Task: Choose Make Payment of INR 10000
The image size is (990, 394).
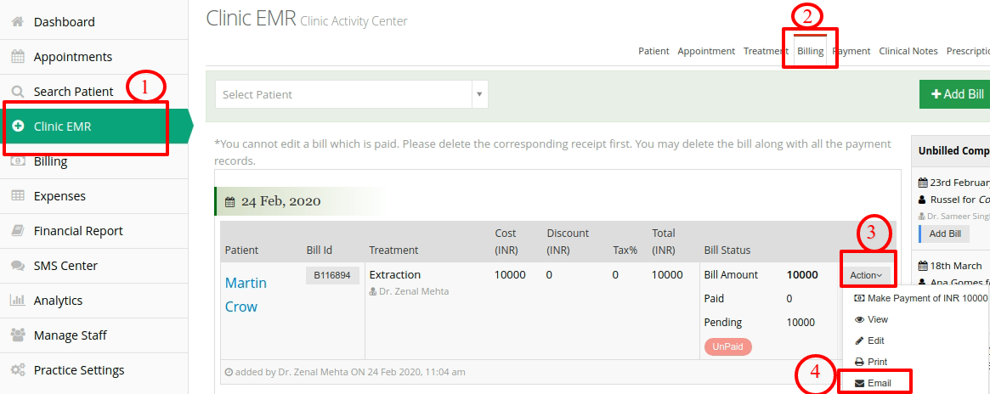Action: click(920, 298)
